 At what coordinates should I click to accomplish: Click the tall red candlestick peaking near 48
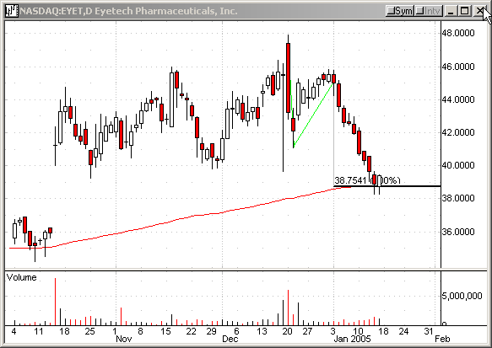coord(288,78)
